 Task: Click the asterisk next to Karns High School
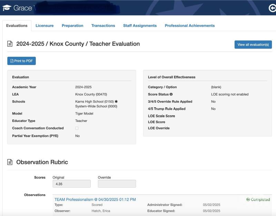click(116, 101)
